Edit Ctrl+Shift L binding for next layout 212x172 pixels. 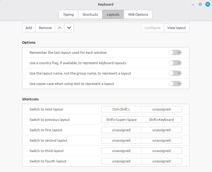121,109
